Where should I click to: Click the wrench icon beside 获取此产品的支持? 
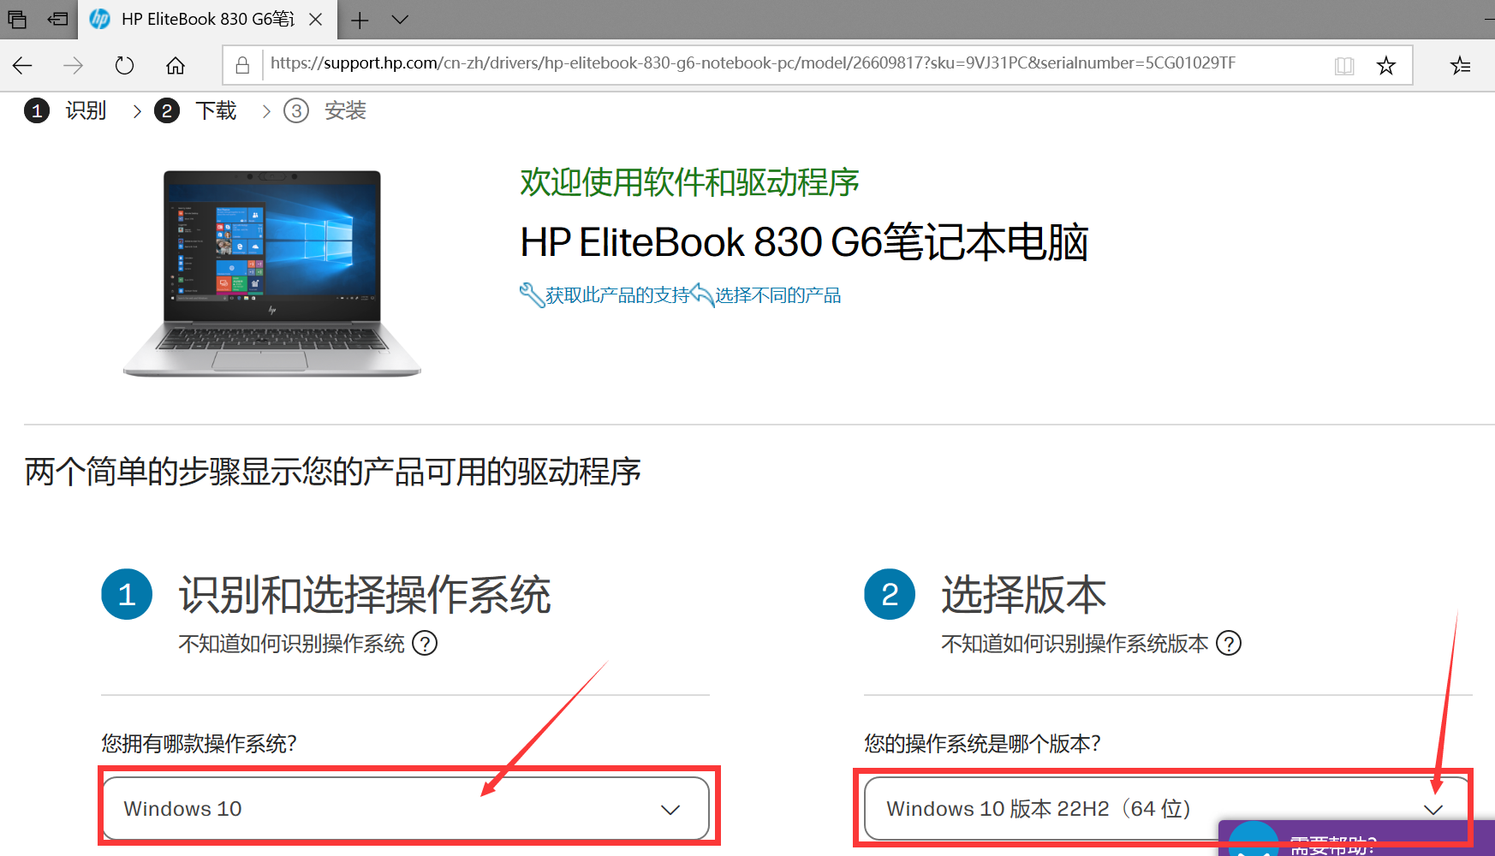532,295
